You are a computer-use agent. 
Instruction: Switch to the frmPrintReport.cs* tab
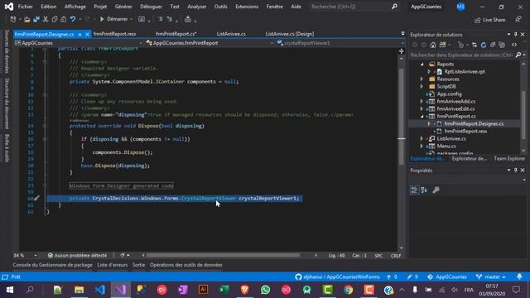176,34
